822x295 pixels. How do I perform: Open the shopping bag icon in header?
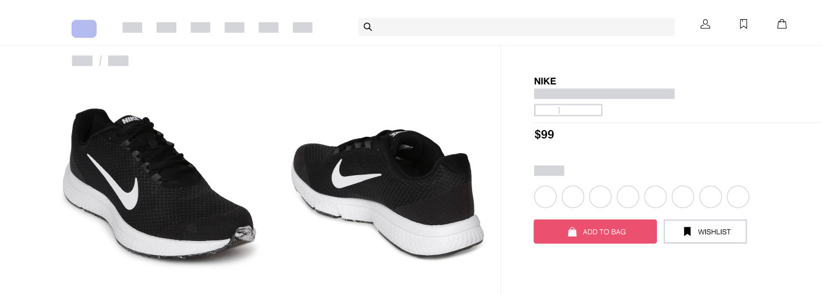pyautogui.click(x=782, y=24)
